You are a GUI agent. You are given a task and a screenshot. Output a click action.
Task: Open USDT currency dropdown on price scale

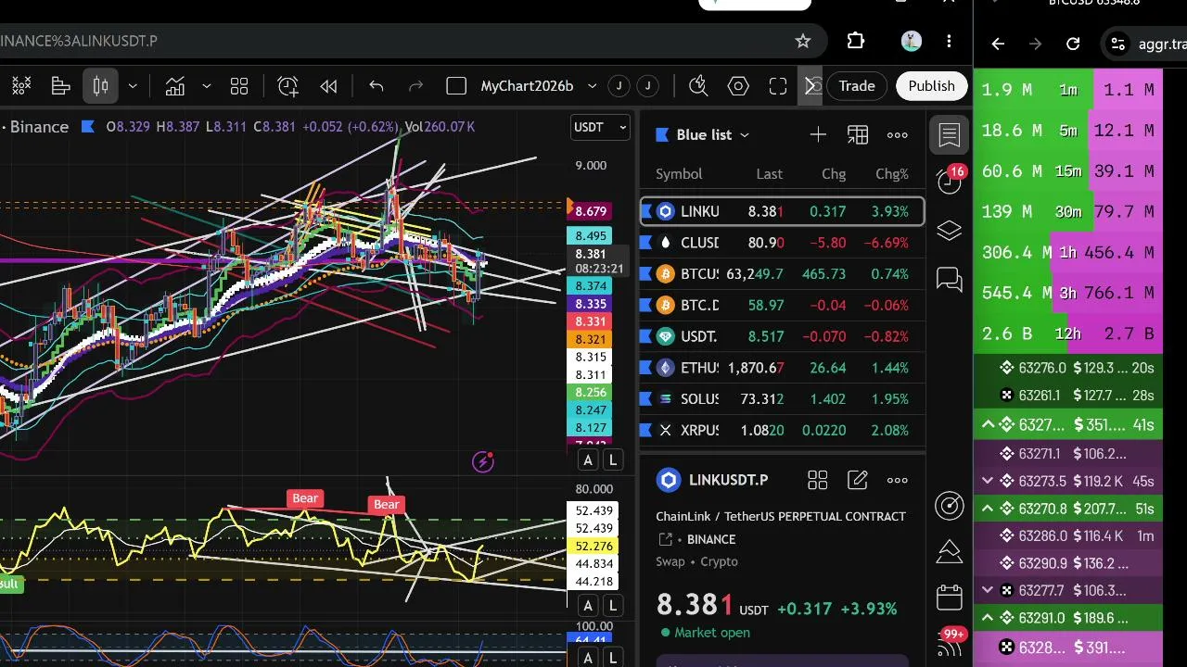pos(600,127)
